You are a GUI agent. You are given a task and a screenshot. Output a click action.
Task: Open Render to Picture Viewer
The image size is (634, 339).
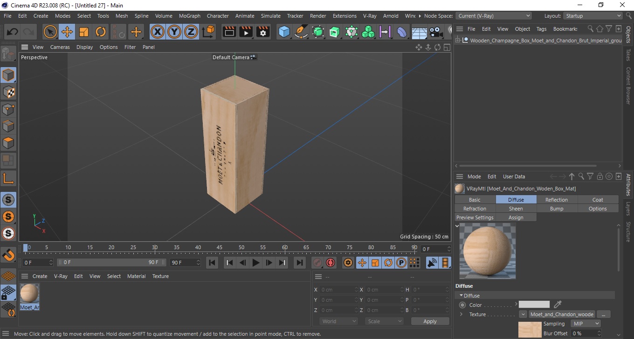(x=246, y=32)
